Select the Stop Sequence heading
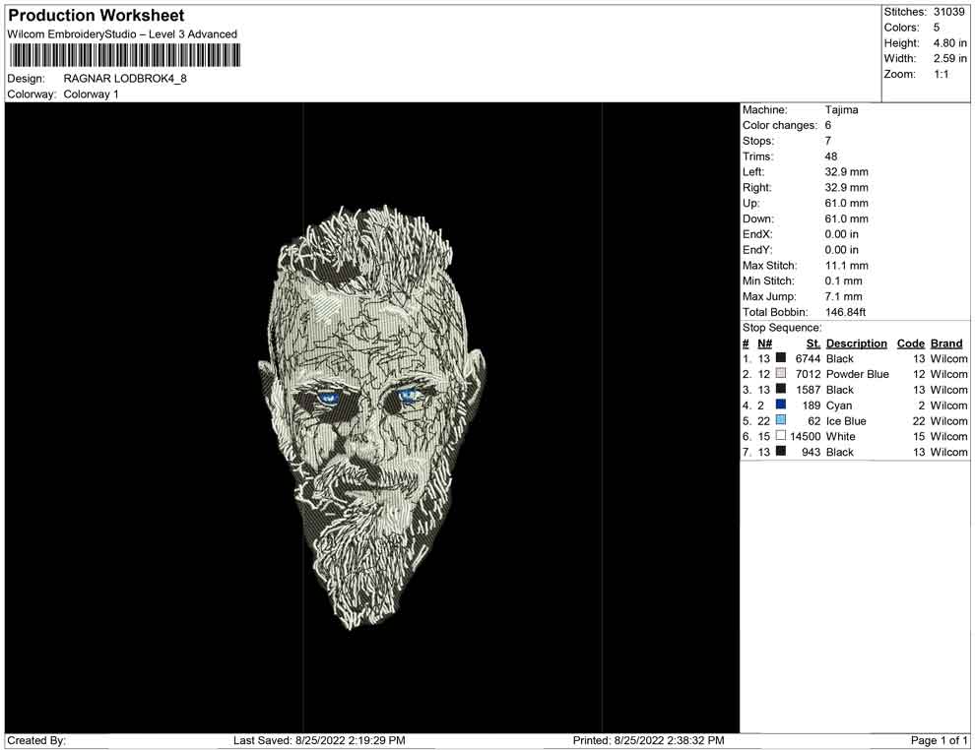This screenshot has height=750, width=975. (x=782, y=328)
